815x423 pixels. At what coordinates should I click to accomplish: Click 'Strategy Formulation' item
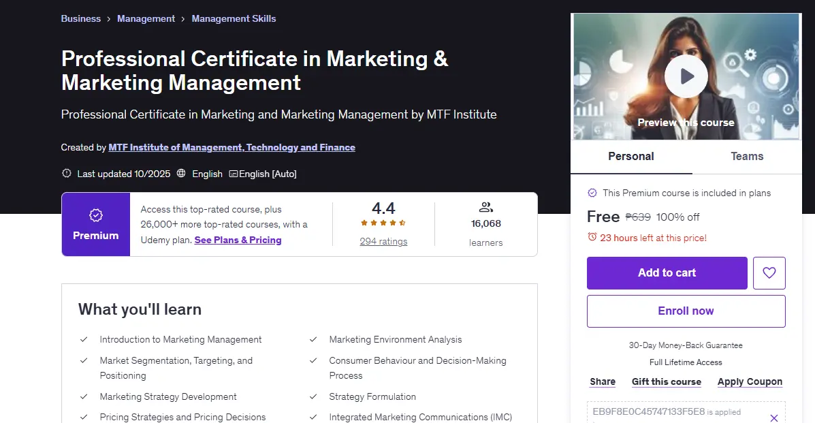click(372, 396)
